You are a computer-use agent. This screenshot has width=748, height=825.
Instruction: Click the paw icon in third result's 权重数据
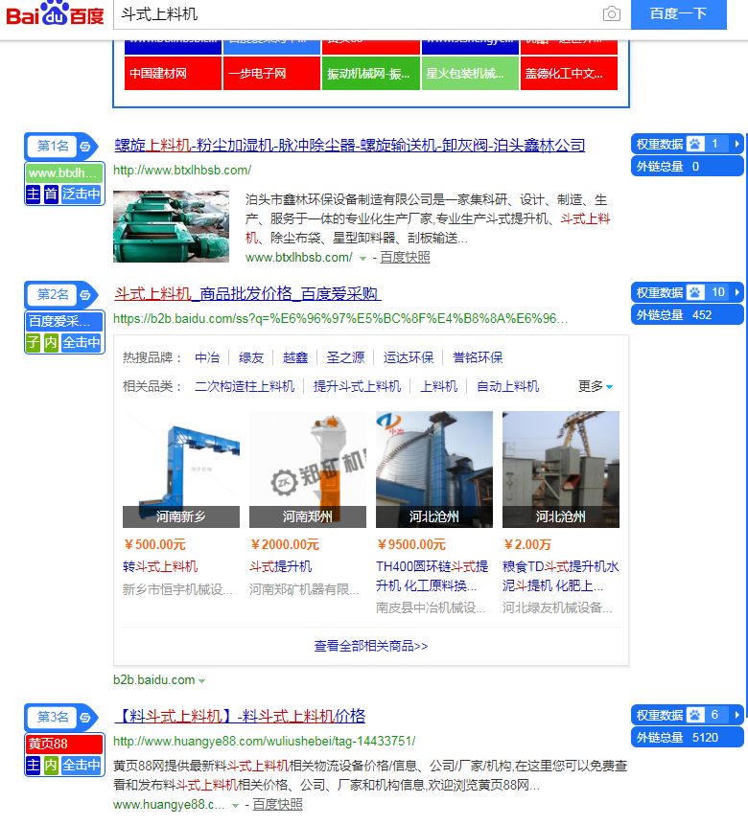pyautogui.click(x=695, y=715)
